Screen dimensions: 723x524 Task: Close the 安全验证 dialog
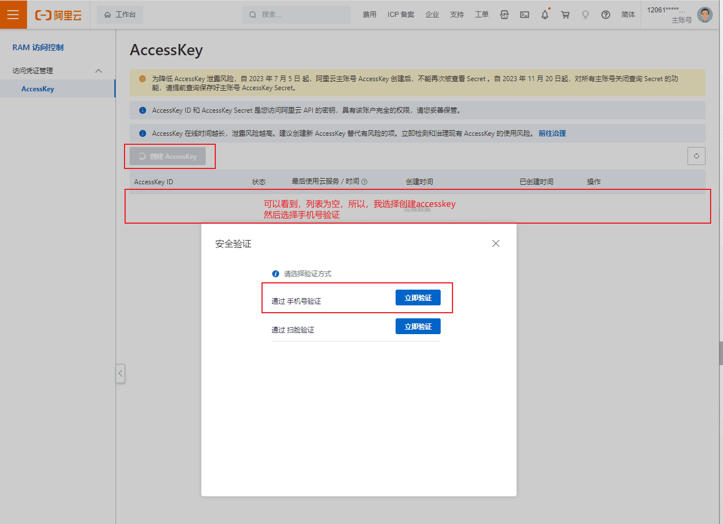tap(496, 243)
